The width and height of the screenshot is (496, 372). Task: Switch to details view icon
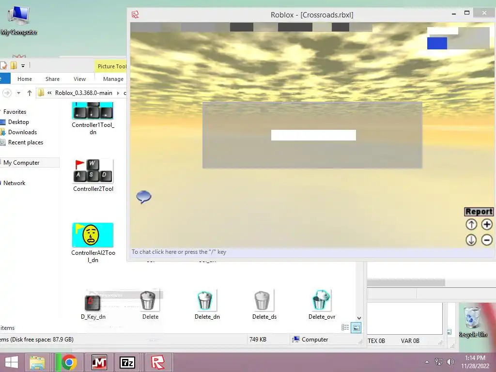click(345, 328)
